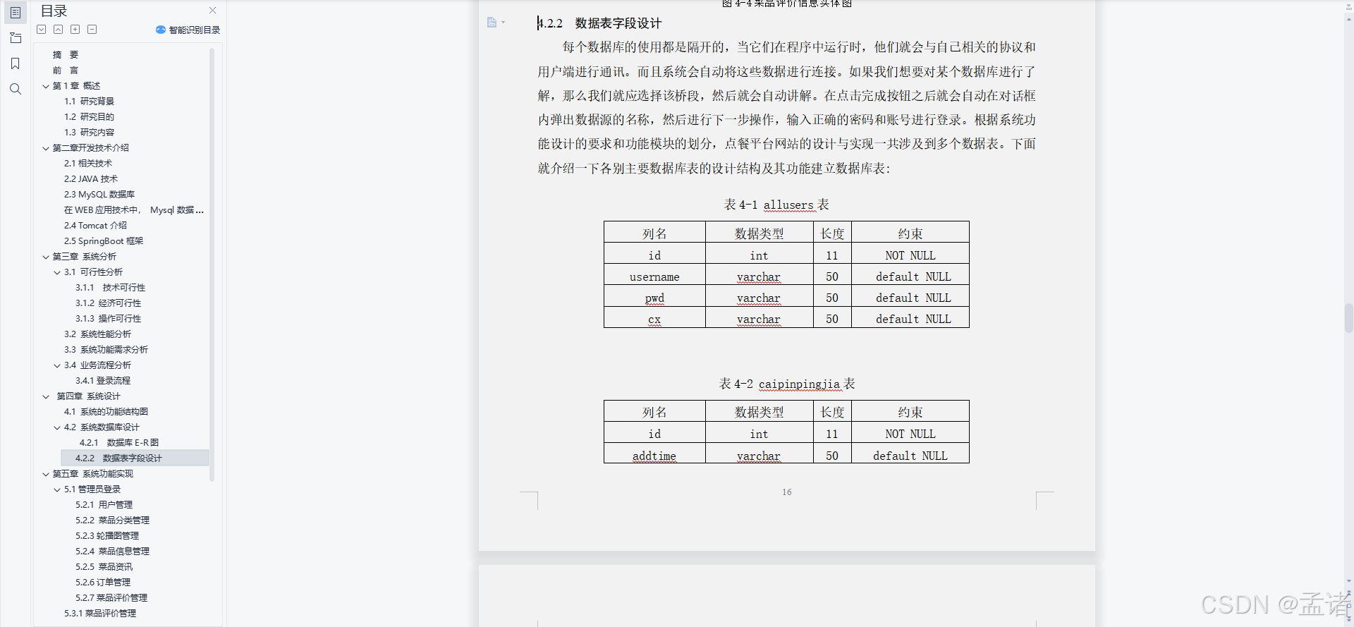The image size is (1354, 627).
Task: Jump to 1.3 研究内容
Action: 89,133
